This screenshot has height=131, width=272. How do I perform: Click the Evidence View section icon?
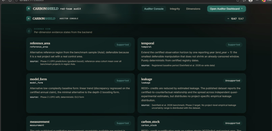point(29,31)
